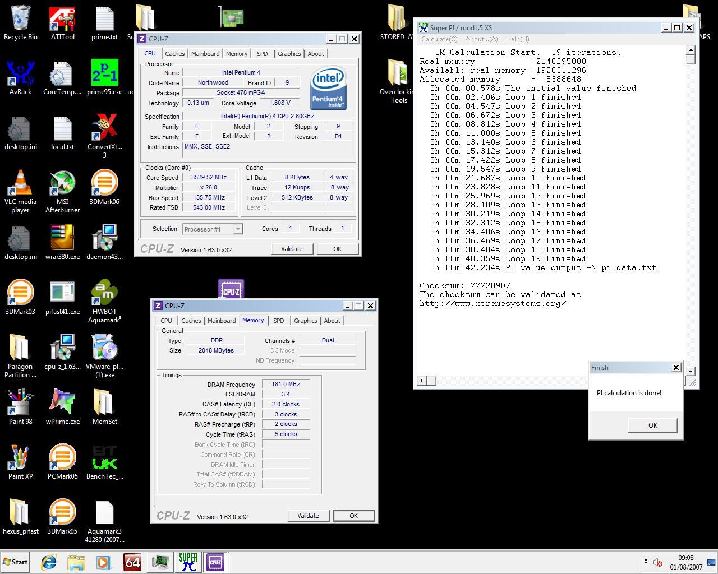Screen dimensions: 718x574
Task: Click Super PI vertical scrollbar down arrow
Action: pos(691,371)
